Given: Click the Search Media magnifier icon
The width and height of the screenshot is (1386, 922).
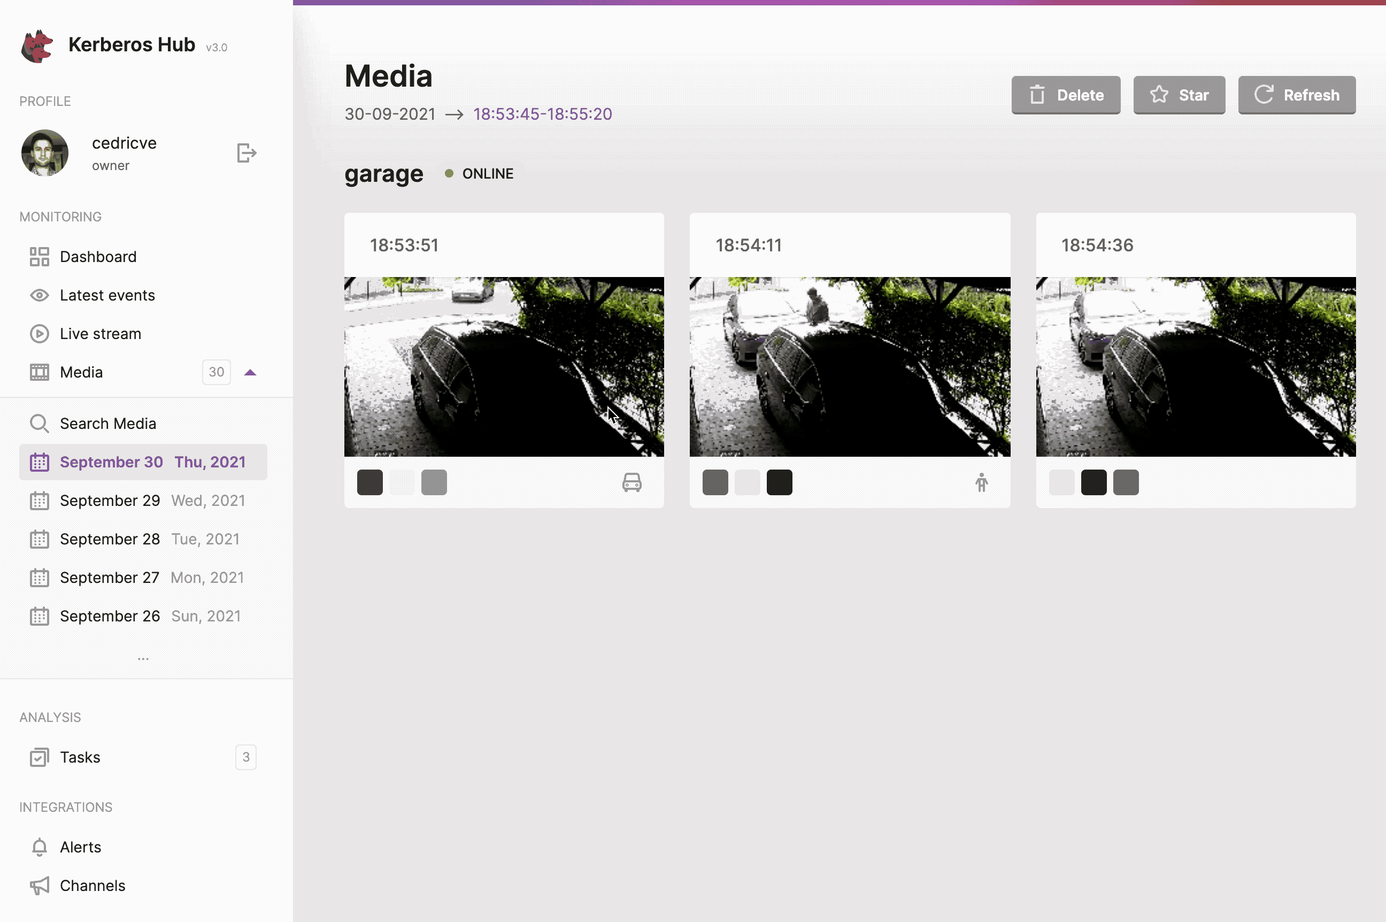Looking at the screenshot, I should click(x=39, y=423).
